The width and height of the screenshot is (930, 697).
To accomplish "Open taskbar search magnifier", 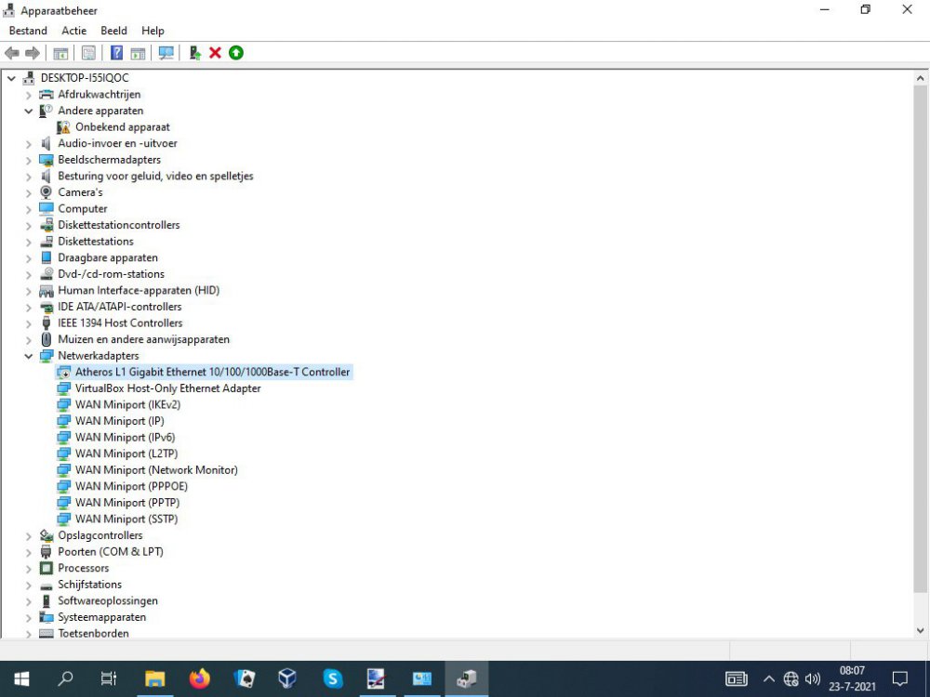I will click(65, 678).
